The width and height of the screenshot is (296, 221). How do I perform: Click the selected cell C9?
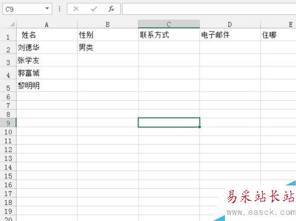click(169, 123)
